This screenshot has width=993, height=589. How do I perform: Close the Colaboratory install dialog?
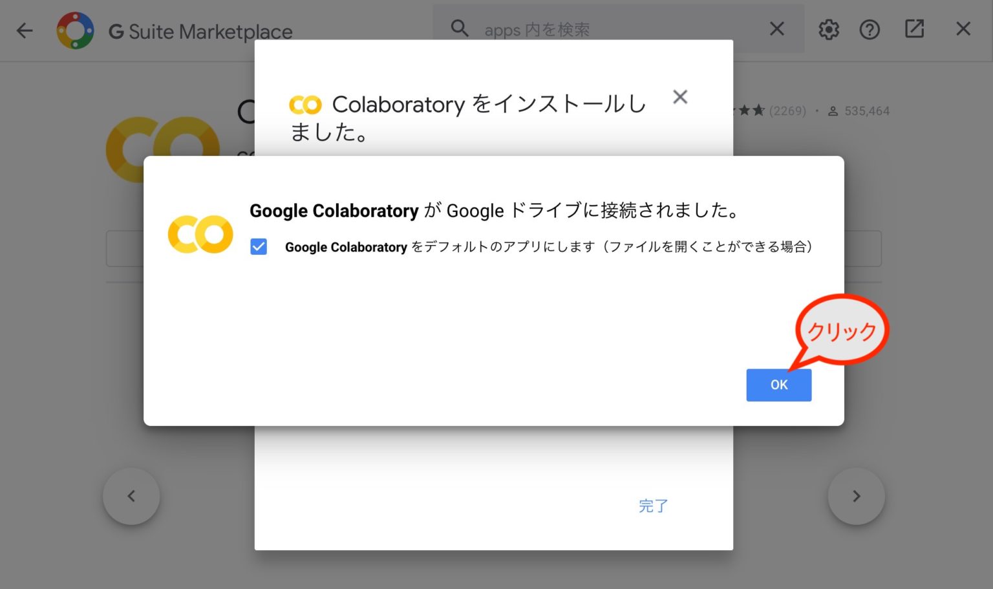click(x=680, y=96)
